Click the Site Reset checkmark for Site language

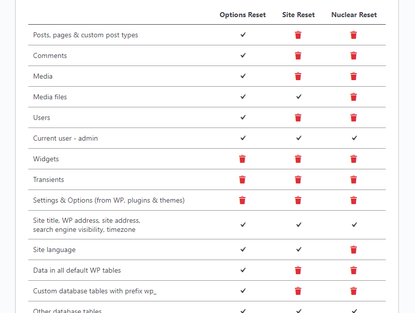click(299, 249)
